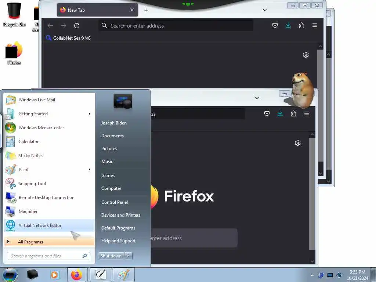Open the Paint taskbar button
This screenshot has width=376, height=282.
coord(123,275)
